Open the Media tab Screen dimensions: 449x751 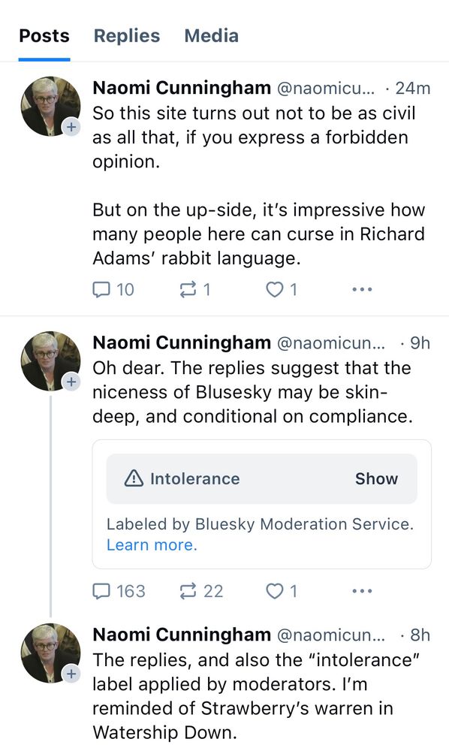coord(210,35)
